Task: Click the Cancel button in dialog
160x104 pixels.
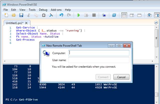Action: click(121, 77)
